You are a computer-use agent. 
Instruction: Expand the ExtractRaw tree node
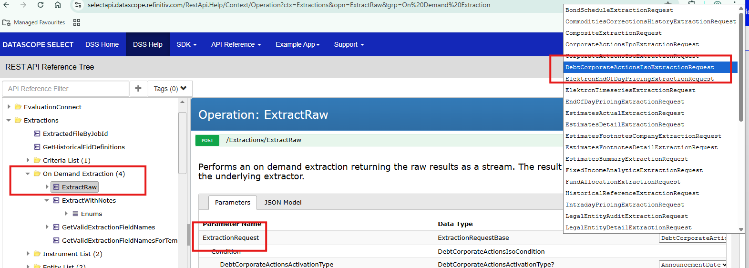click(x=47, y=187)
